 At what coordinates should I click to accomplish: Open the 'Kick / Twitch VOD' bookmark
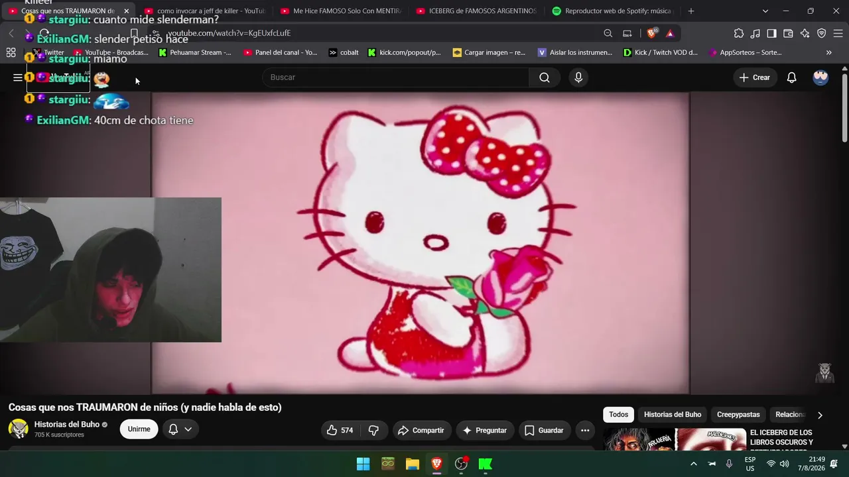(661, 52)
